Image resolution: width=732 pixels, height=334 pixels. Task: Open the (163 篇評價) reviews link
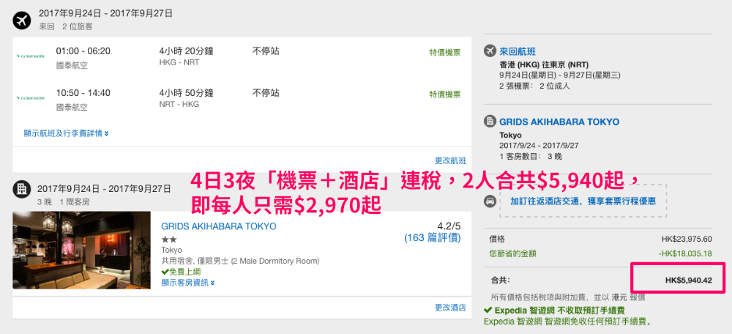(433, 238)
